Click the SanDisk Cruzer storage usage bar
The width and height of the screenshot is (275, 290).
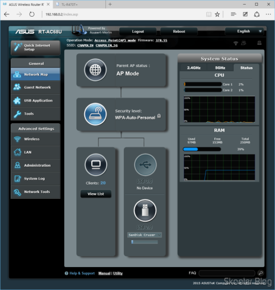coord(144,242)
